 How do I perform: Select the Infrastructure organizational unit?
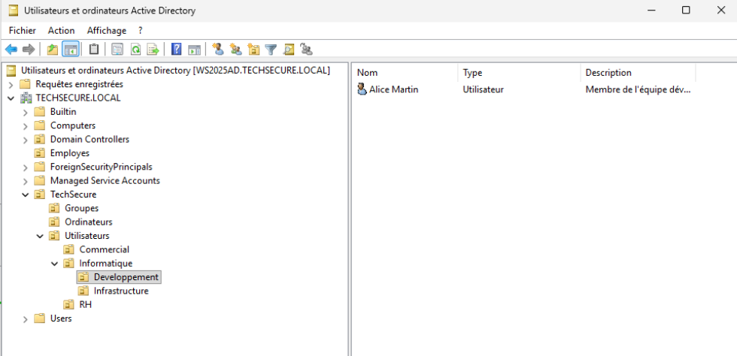[x=120, y=291]
